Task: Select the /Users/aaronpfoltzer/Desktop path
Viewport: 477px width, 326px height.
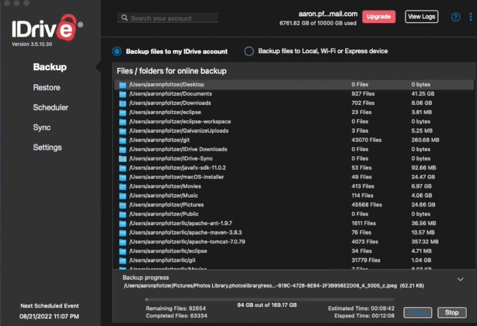Action: (167, 85)
